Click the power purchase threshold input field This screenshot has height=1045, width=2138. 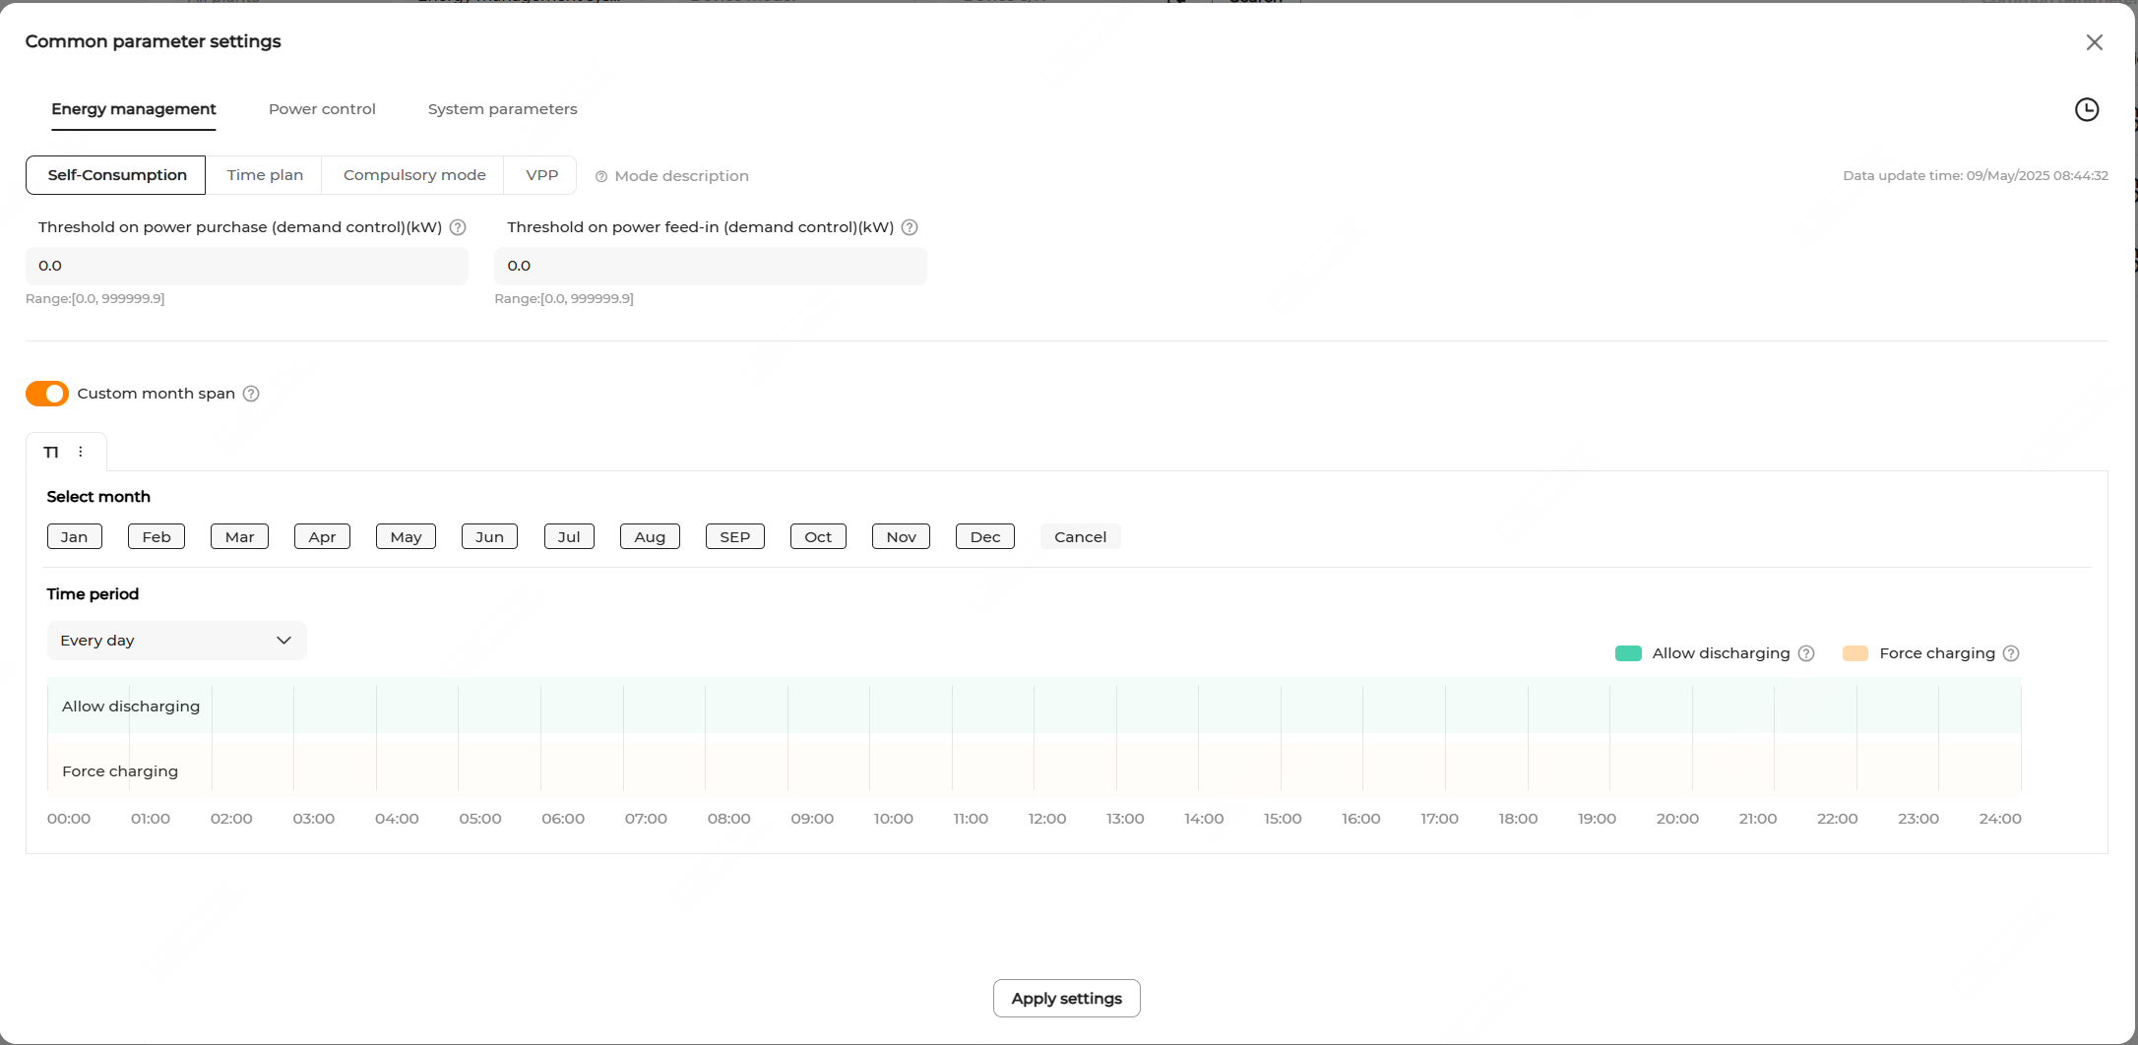[x=246, y=266]
